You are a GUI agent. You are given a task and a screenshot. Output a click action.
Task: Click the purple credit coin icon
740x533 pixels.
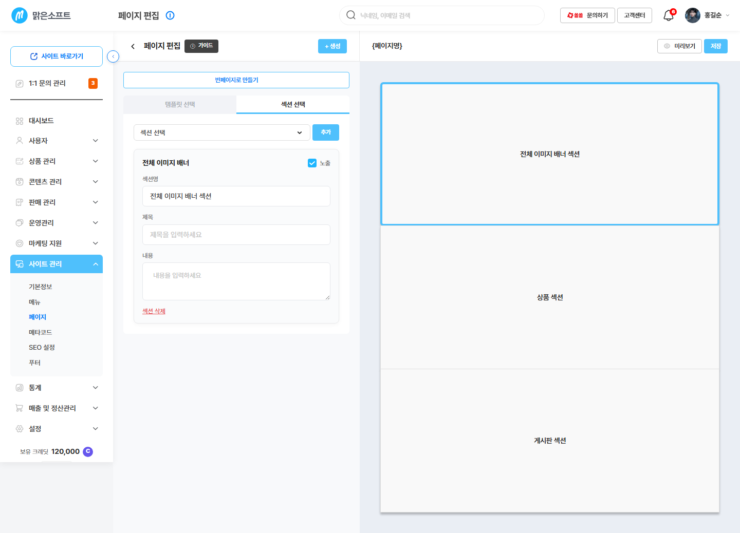88,451
